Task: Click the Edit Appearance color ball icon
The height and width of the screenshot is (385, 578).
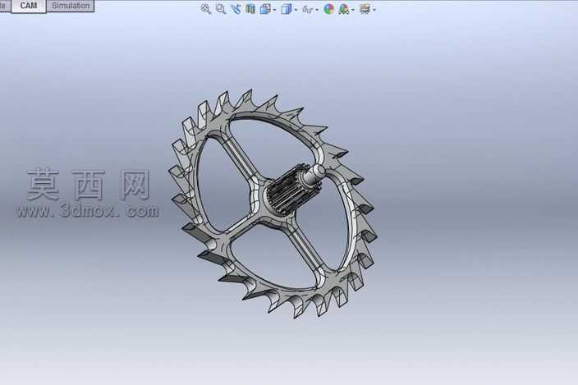Action: point(328,9)
